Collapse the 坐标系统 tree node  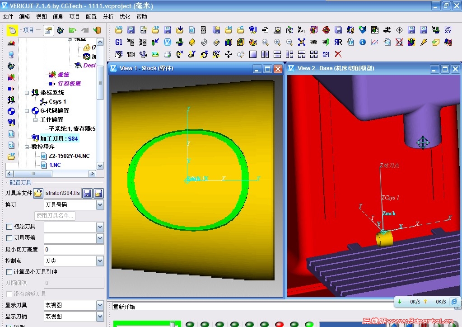pos(27,93)
